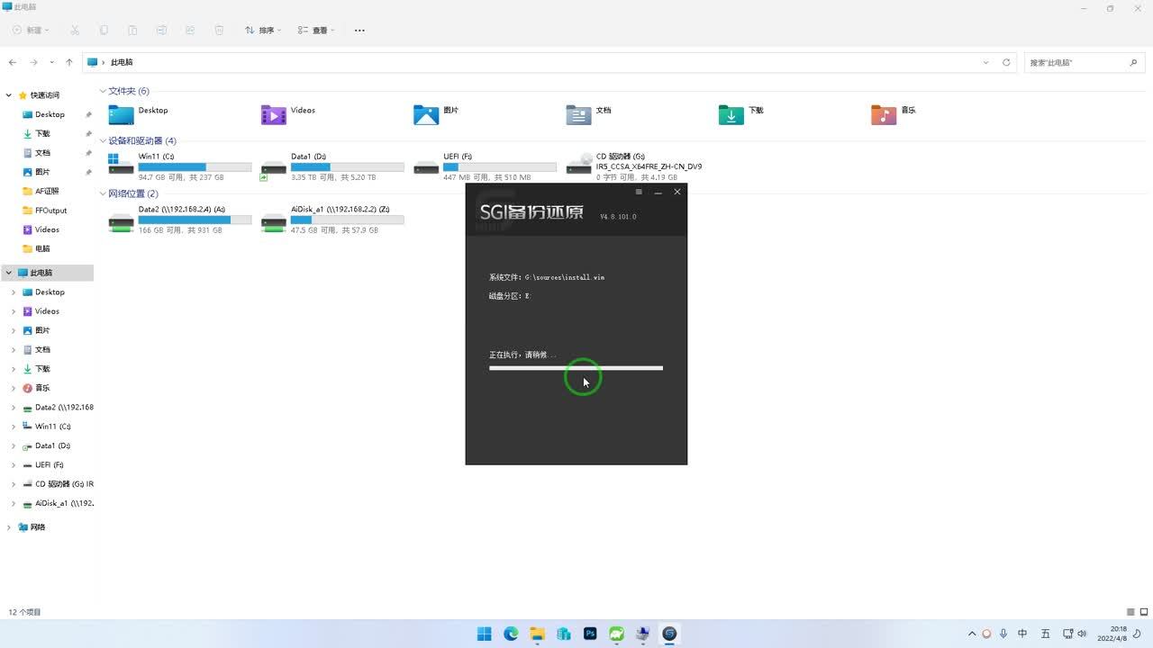Open the SGI dialog hamburger menu
1153x648 pixels.
[x=639, y=192]
